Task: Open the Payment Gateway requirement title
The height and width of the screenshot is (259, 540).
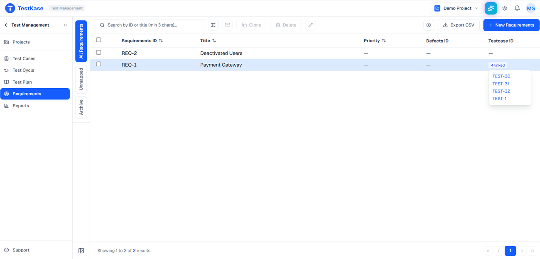Action: pyautogui.click(x=221, y=65)
